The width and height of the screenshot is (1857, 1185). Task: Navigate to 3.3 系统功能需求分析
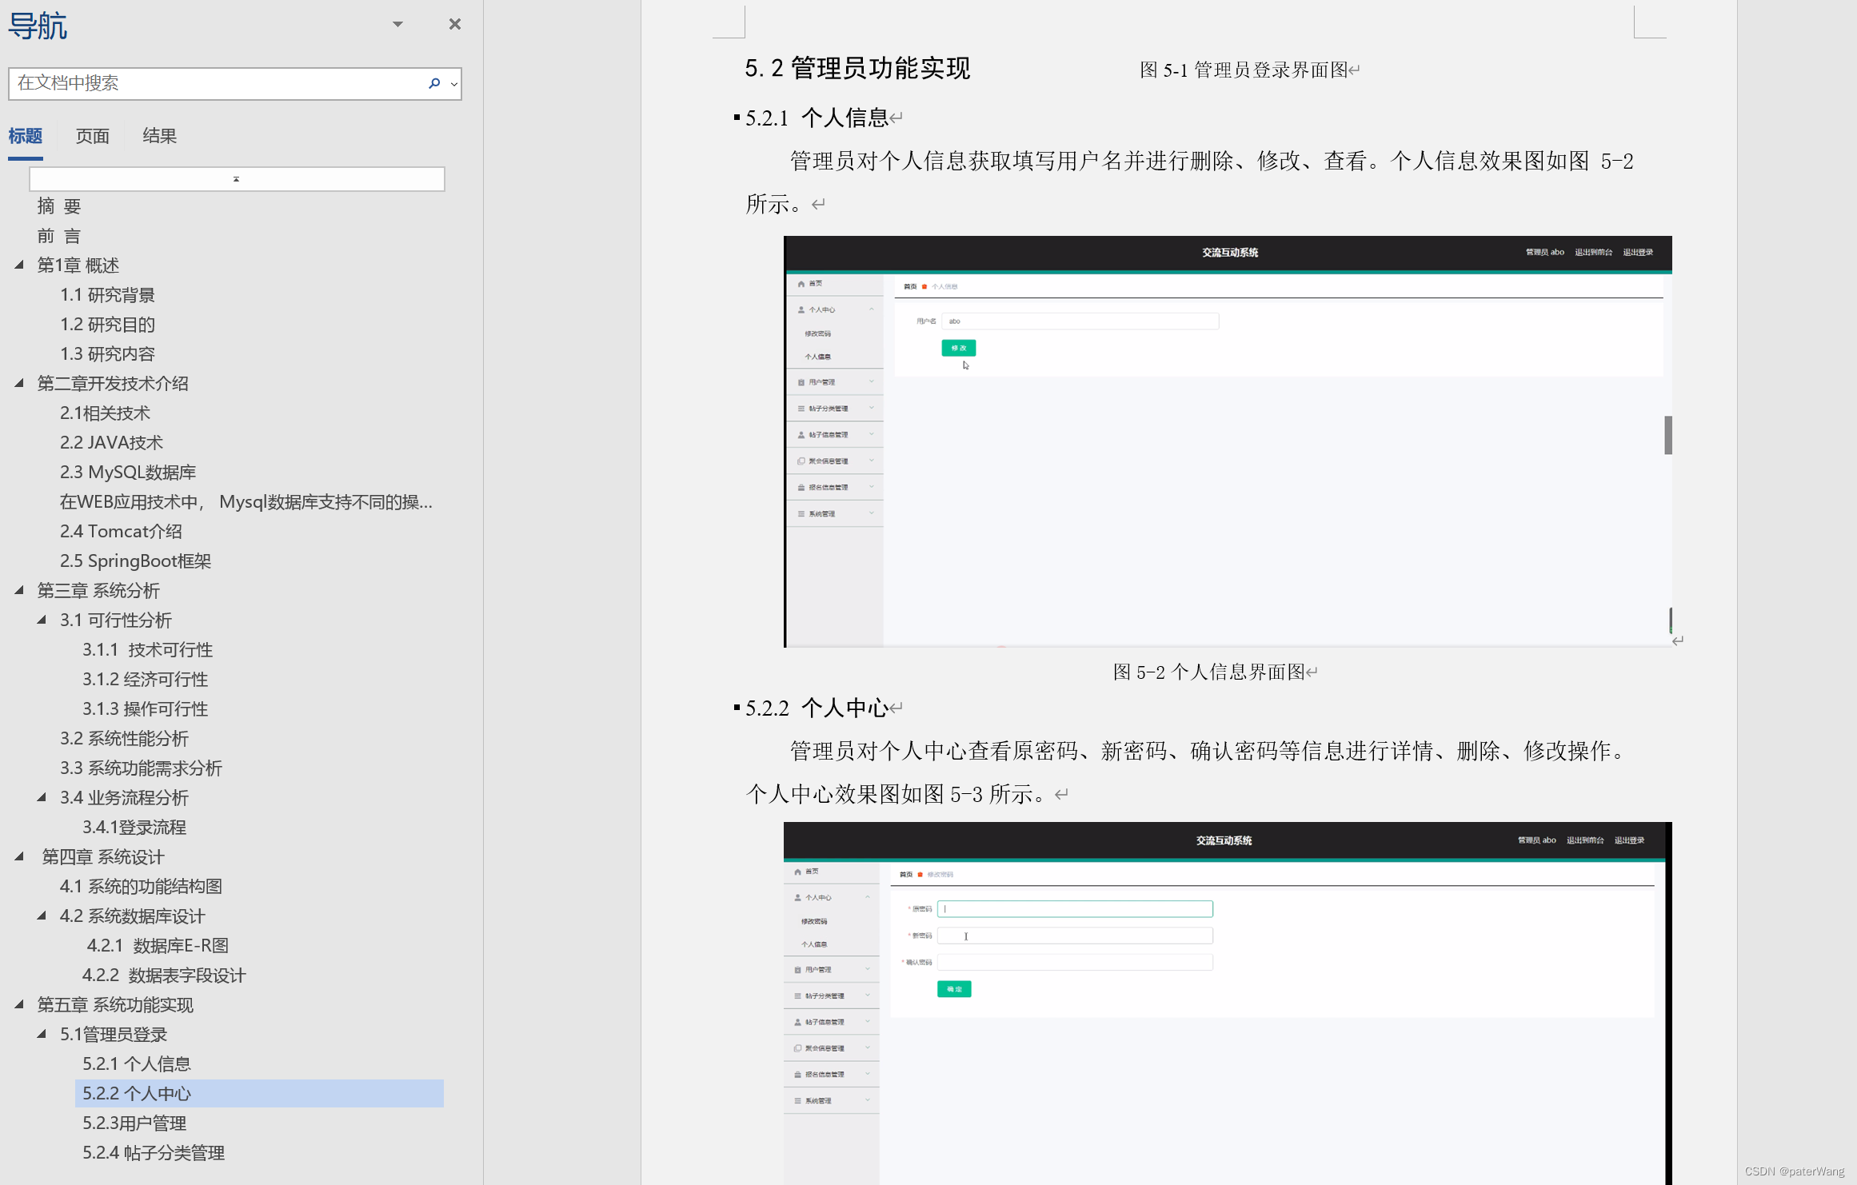click(x=141, y=768)
